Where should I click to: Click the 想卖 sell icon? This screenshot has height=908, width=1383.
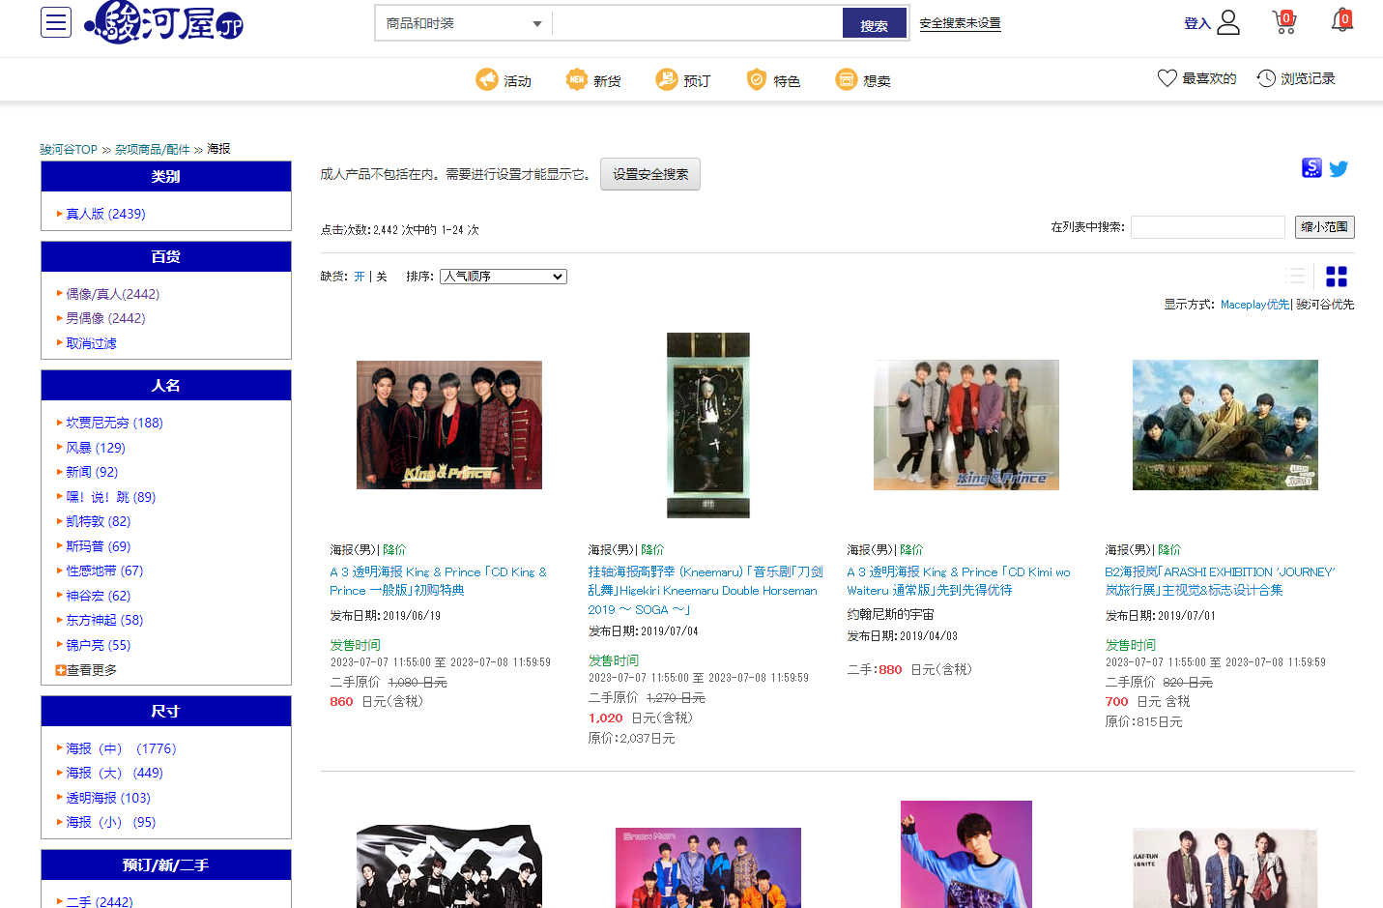click(x=847, y=79)
